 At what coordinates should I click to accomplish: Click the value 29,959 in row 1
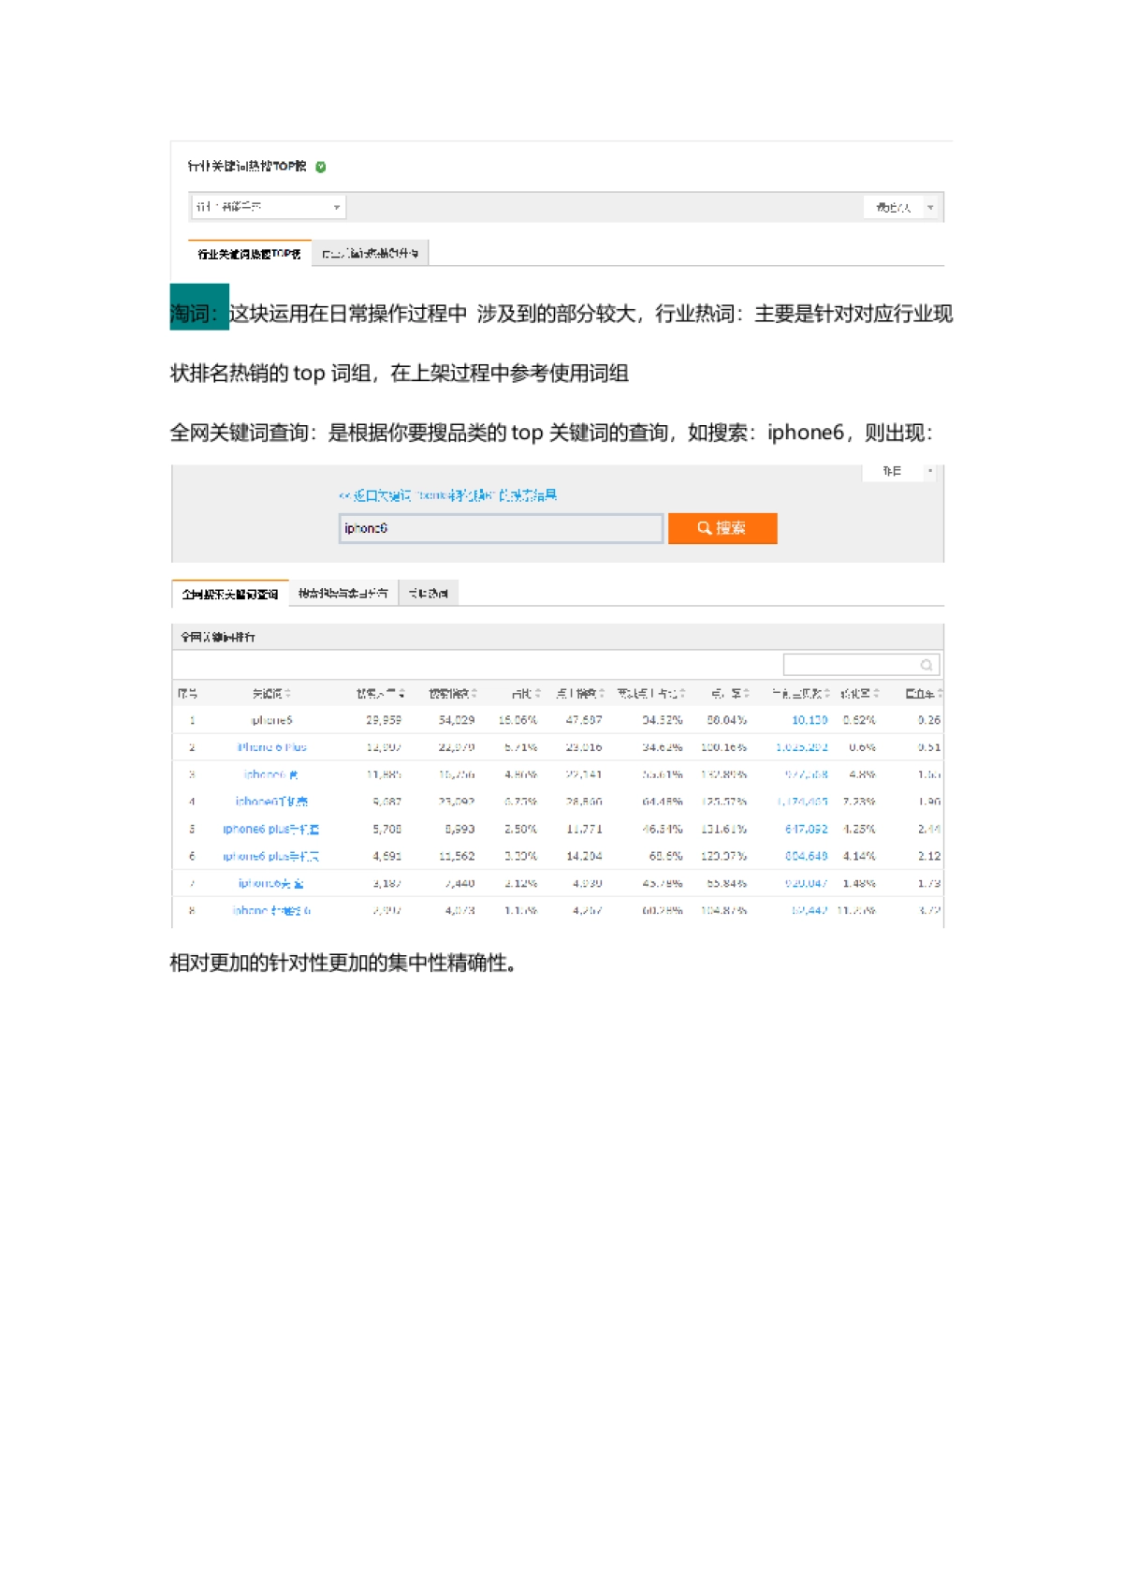pos(384,721)
